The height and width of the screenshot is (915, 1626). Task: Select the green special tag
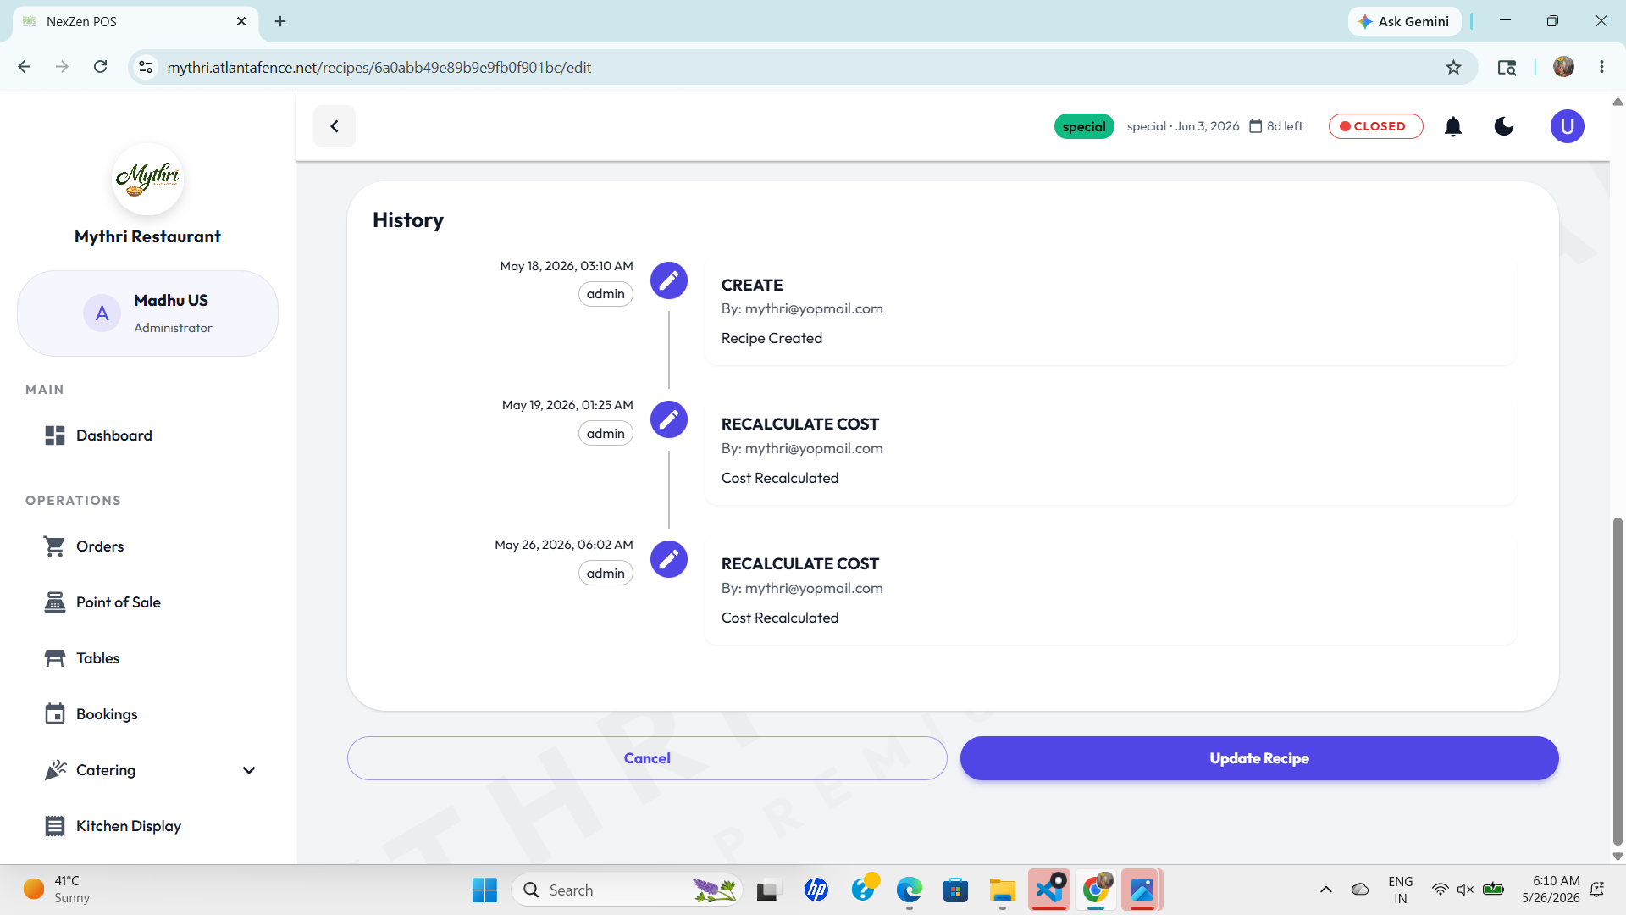point(1084,126)
